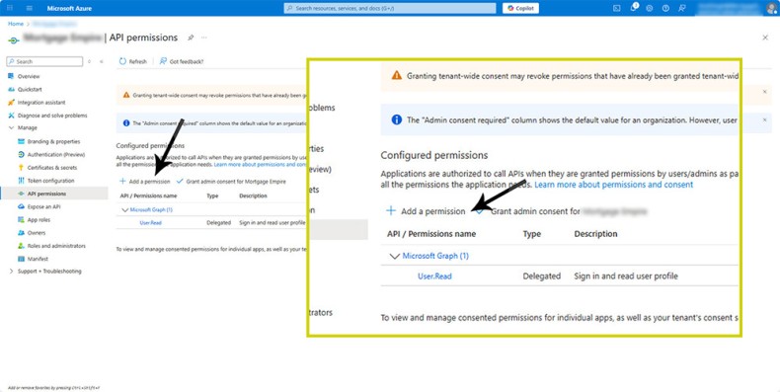Click the Microsoft Azure brand link
The image size is (780, 392).
pyautogui.click(x=69, y=9)
